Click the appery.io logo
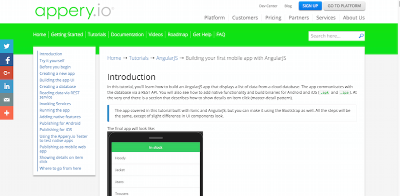The height and width of the screenshot is (196, 400). pos(74,11)
